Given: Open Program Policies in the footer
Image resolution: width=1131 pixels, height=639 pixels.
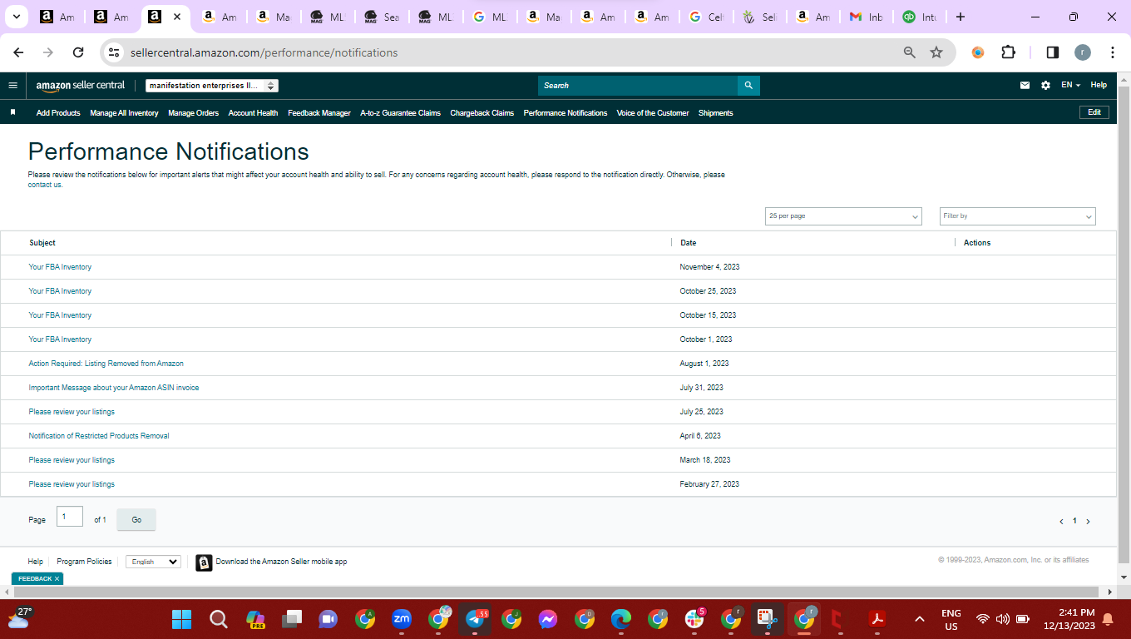Looking at the screenshot, I should (84, 562).
